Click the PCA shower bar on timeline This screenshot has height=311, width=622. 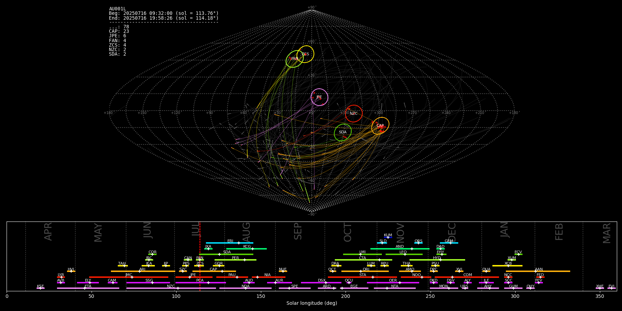(200, 283)
